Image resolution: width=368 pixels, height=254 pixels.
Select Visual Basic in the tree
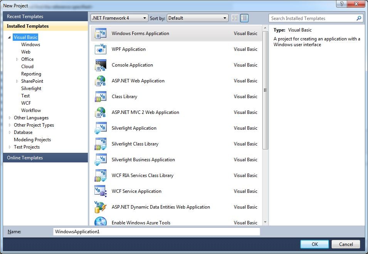point(25,37)
